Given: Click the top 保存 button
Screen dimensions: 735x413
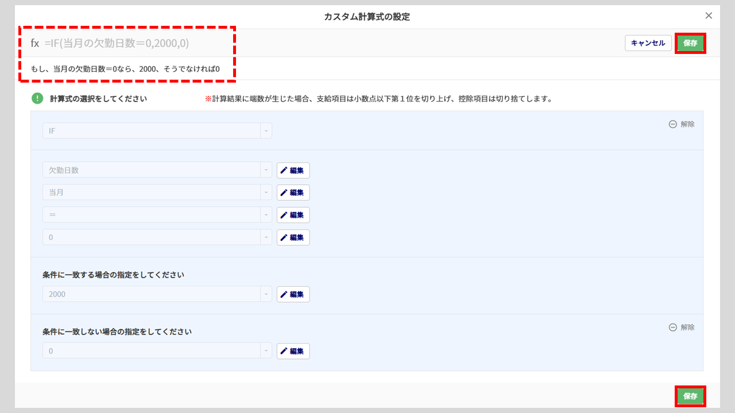Looking at the screenshot, I should pos(690,43).
